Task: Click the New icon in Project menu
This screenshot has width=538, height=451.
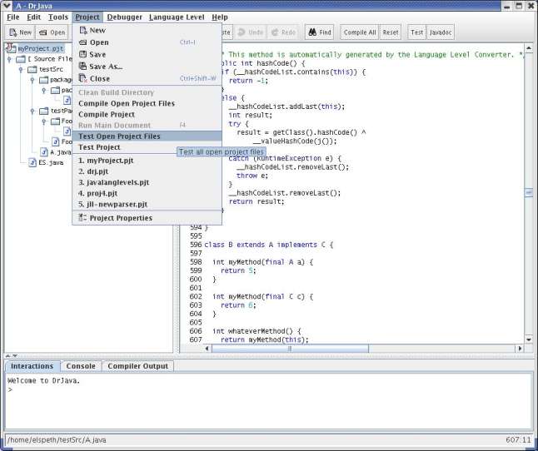Action: [x=83, y=31]
